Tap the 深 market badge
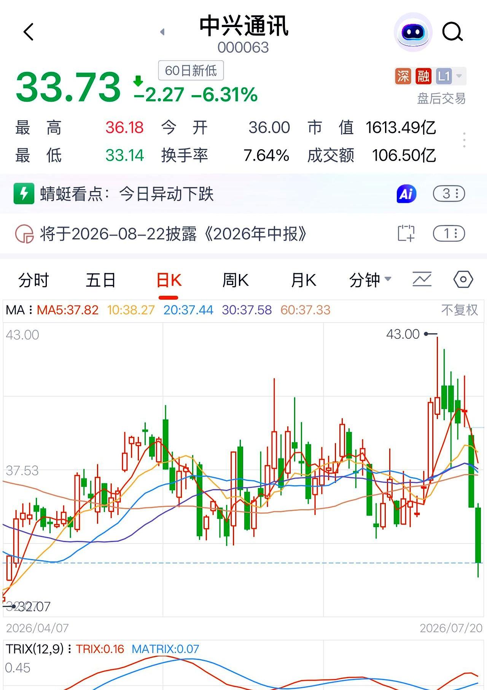Screen dimensions: 487x690 403,76
